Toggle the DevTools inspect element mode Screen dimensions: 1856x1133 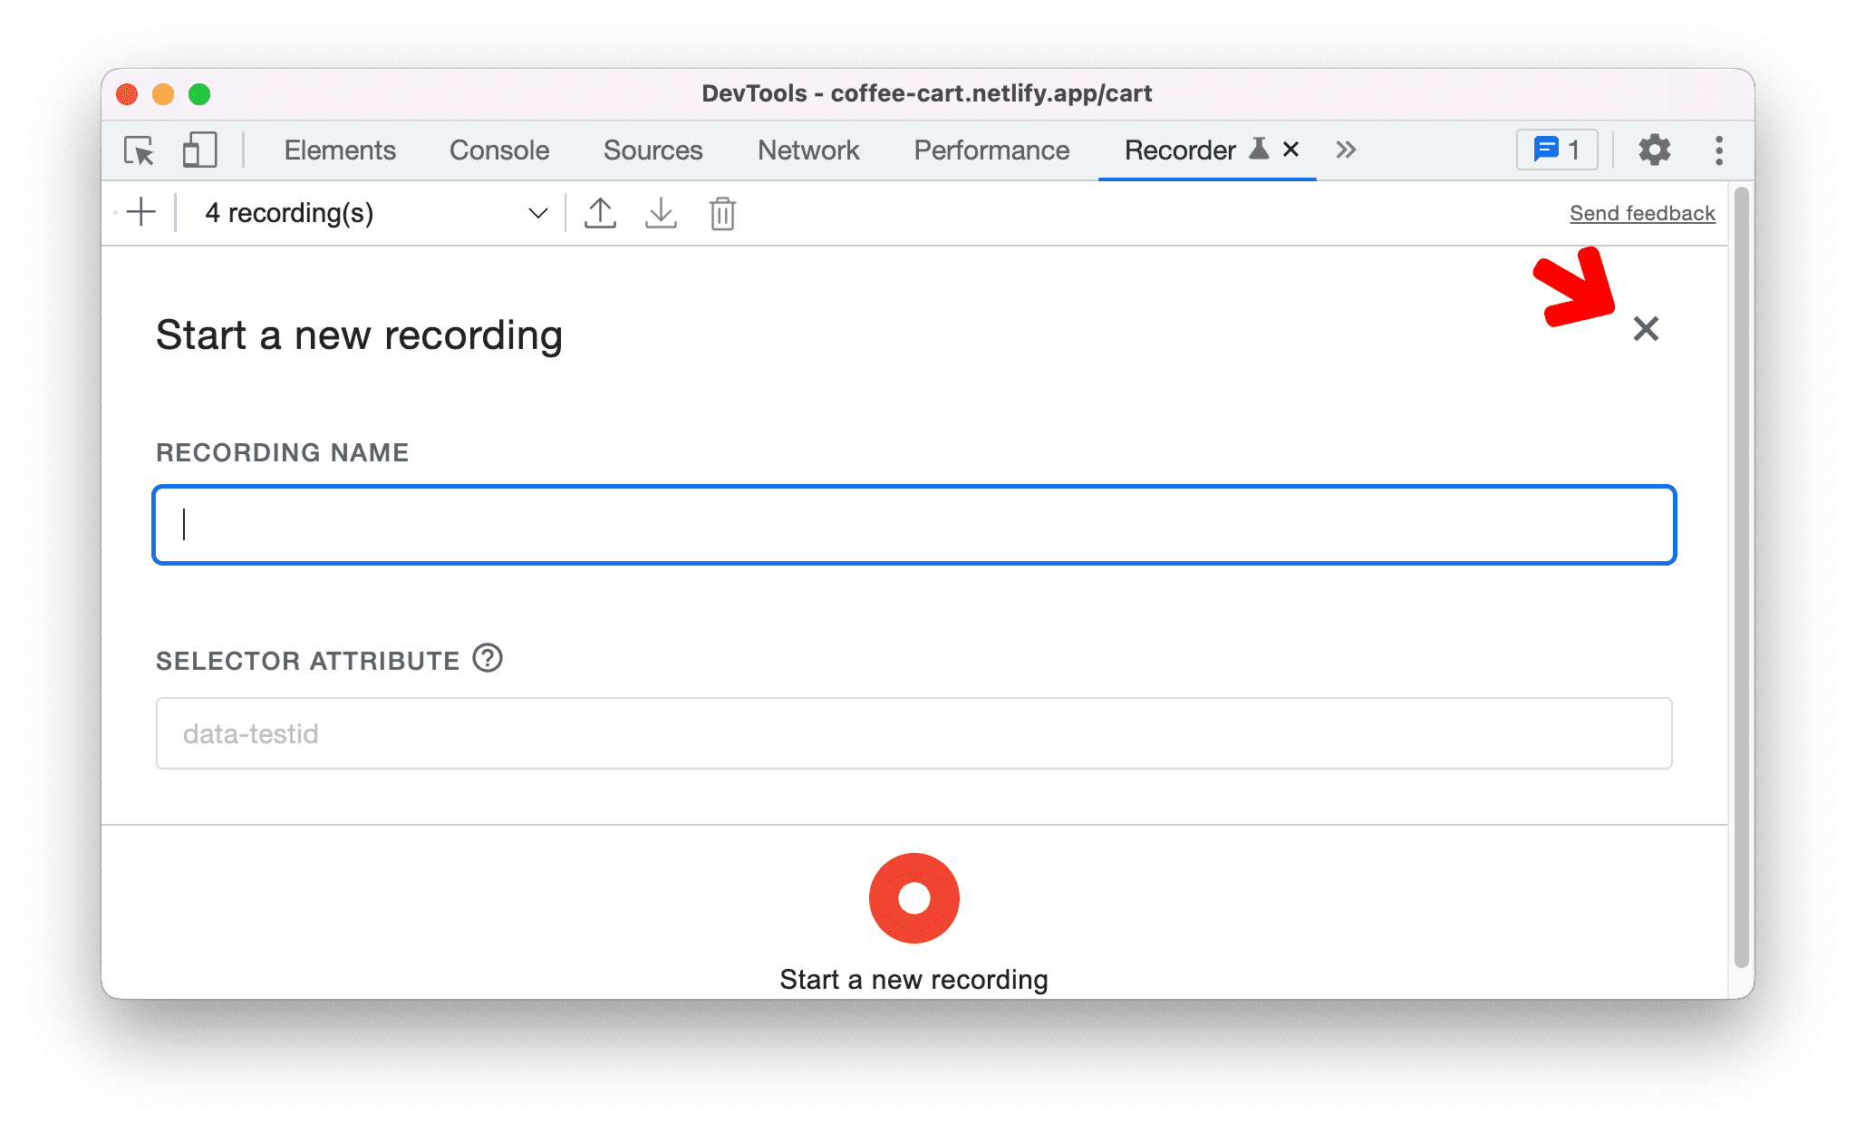point(140,149)
